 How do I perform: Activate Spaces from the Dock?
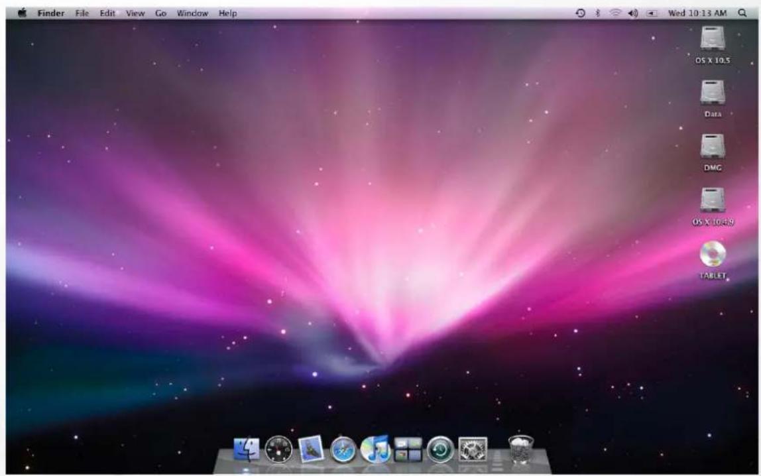tap(408, 449)
